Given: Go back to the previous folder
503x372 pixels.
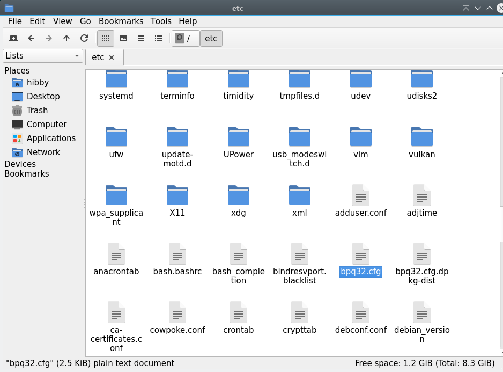Looking at the screenshot, I should (x=31, y=38).
